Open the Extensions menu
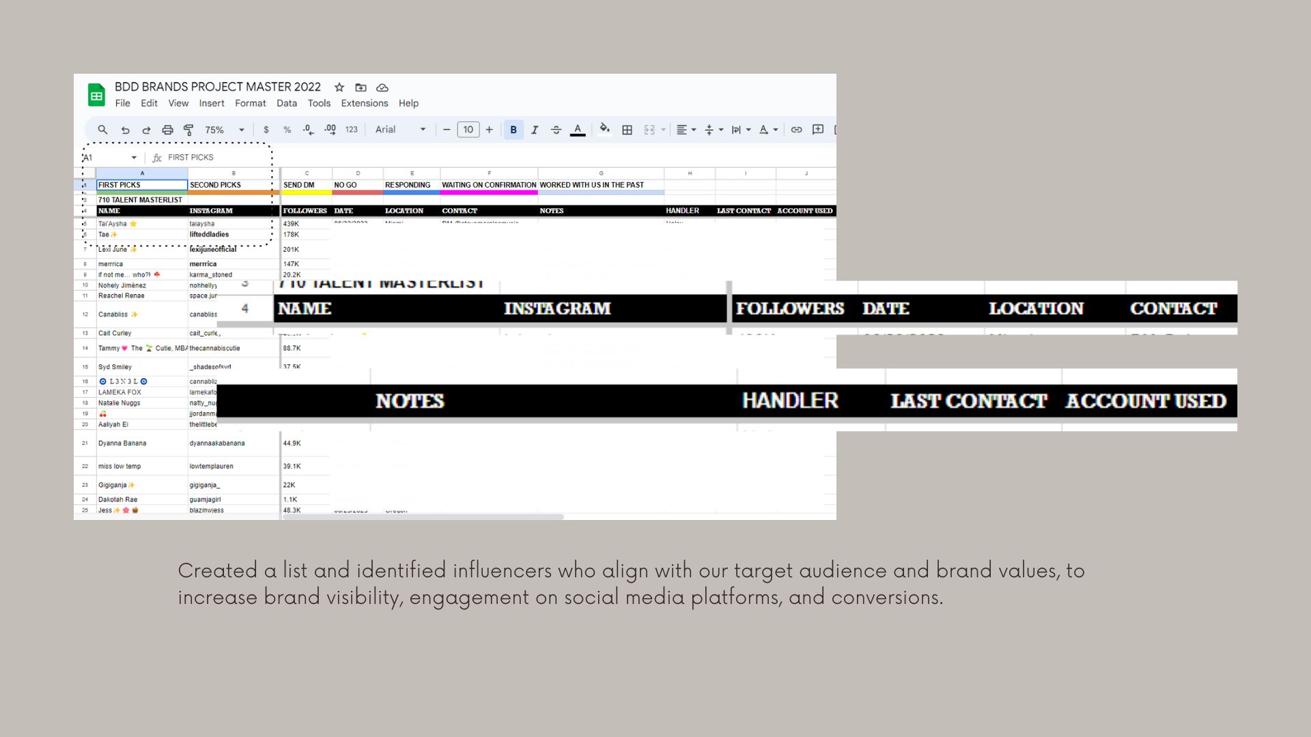The height and width of the screenshot is (737, 1311). pos(364,103)
